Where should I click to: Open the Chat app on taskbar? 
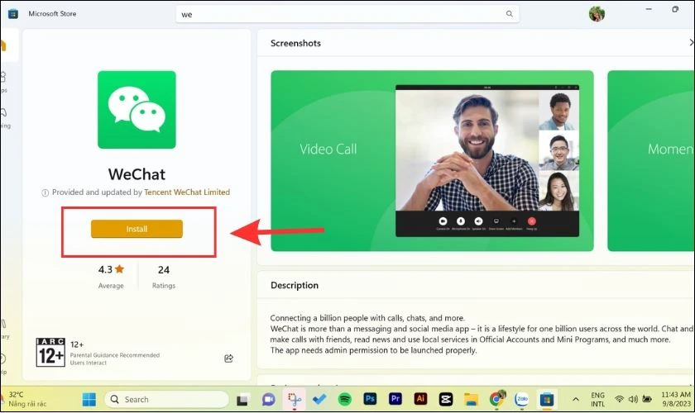(x=268, y=400)
